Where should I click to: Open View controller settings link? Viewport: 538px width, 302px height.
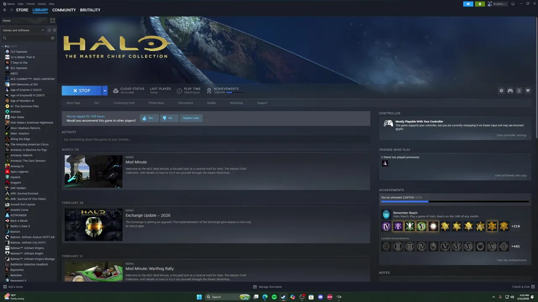tap(511, 135)
